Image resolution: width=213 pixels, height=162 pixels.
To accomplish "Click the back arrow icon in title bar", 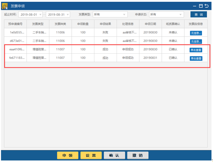I will point(207,6).
